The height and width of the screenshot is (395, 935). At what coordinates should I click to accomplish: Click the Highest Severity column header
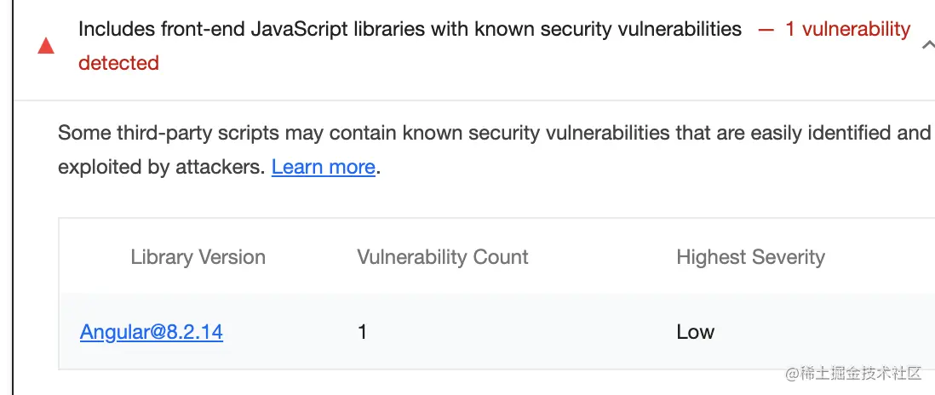[x=750, y=257]
